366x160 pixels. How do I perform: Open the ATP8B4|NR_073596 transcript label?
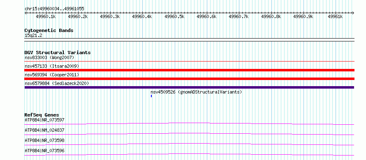click(x=44, y=151)
